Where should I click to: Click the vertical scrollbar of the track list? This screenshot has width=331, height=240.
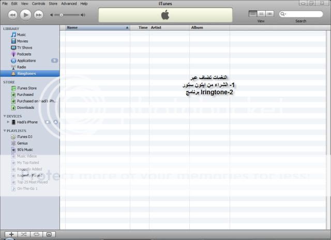328,130
